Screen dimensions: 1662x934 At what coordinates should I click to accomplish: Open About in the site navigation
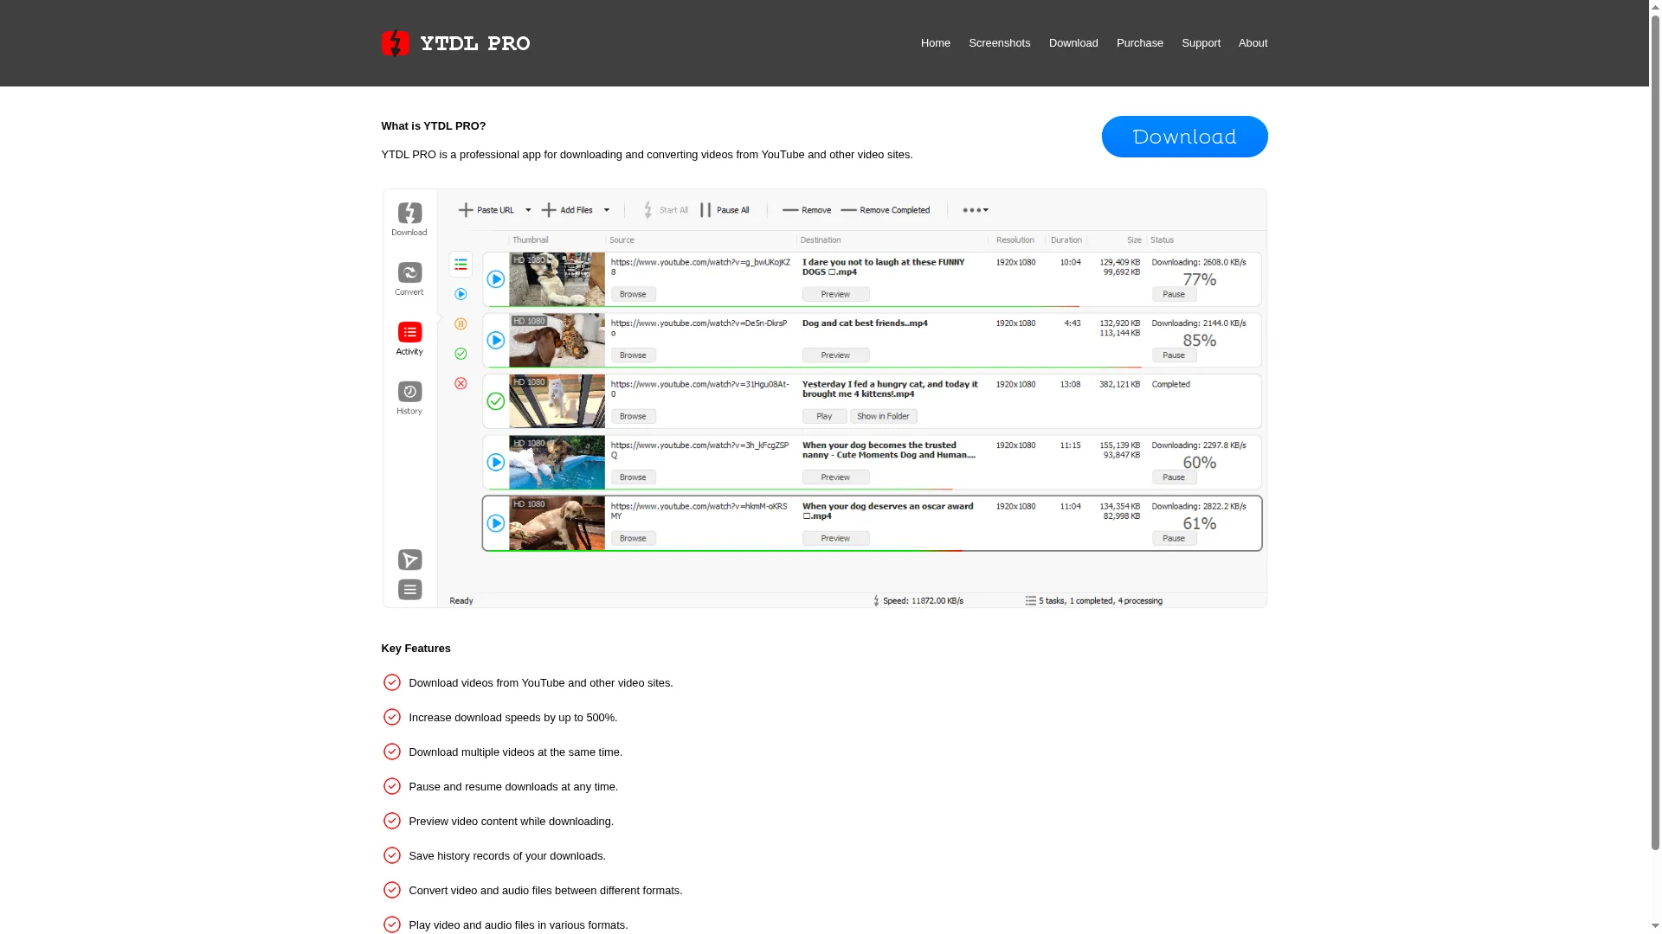click(x=1253, y=43)
